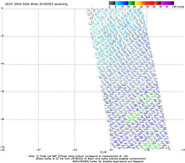Click the green 15-20 knots color swatch
The image size is (185, 163).
coord(131,3)
